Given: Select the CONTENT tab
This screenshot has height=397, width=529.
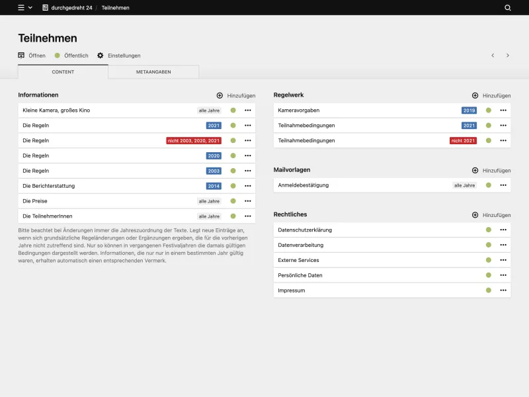Looking at the screenshot, I should (x=63, y=72).
